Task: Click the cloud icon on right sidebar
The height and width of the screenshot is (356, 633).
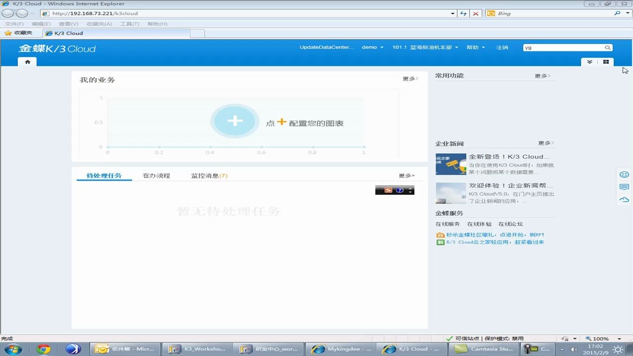Action: (x=624, y=200)
